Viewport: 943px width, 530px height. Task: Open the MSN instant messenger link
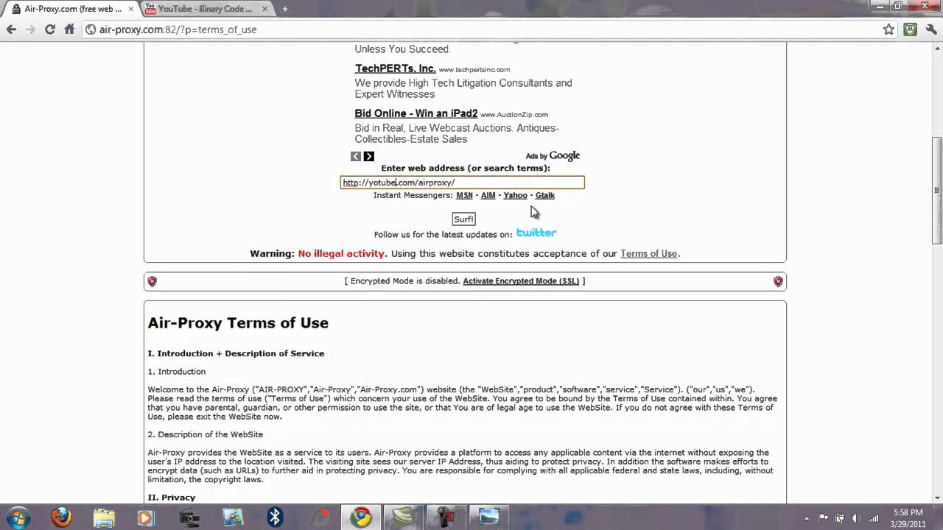tap(464, 195)
